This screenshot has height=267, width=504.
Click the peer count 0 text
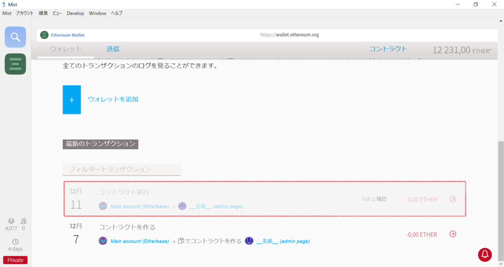(x=23, y=229)
